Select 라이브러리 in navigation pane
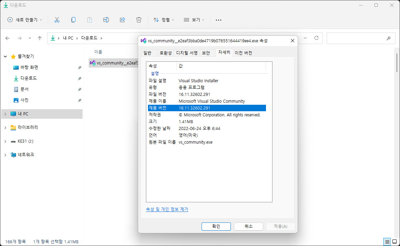This screenshot has height=246, width=400. click(28, 127)
